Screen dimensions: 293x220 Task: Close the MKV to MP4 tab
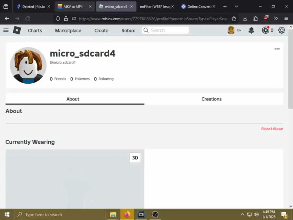click(90, 7)
